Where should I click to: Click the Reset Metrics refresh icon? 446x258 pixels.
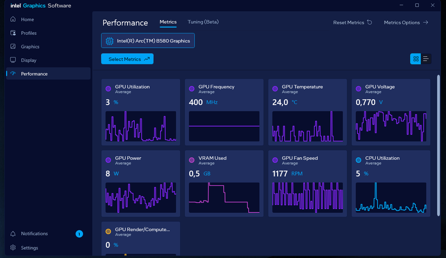point(369,22)
